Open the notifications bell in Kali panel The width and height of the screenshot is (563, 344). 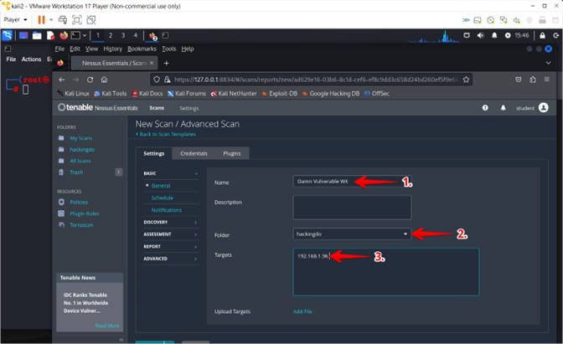click(x=494, y=35)
